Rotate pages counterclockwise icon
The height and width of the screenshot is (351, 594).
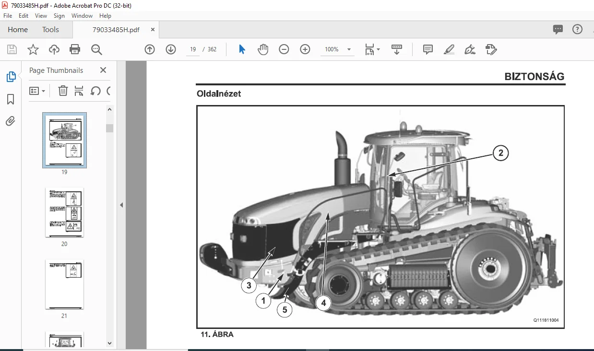pyautogui.click(x=95, y=91)
